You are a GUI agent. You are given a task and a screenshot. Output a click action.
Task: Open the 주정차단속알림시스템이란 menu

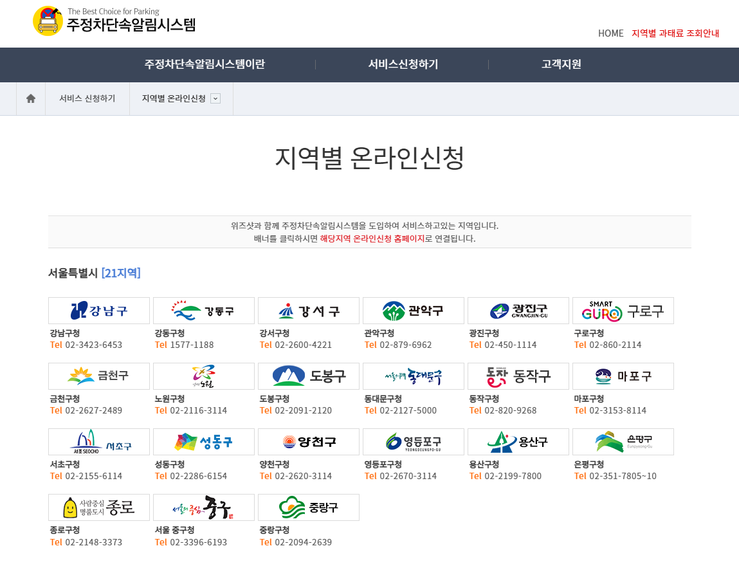pyautogui.click(x=205, y=64)
